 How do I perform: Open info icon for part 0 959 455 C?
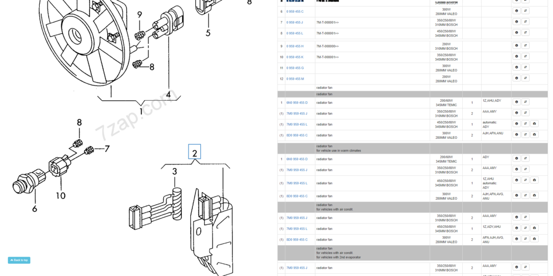(x=517, y=11)
